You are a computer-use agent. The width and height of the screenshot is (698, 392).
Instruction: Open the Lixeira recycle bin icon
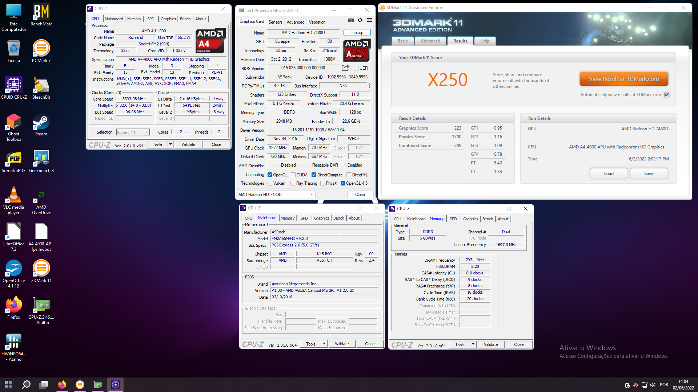(14, 51)
